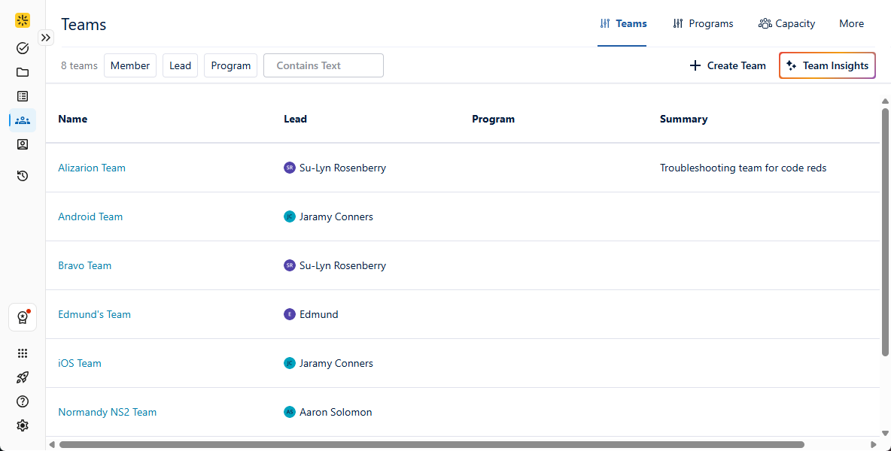Click the lightbulb icon with red notification dot
Image resolution: width=891 pixels, height=451 pixels.
coord(22,317)
